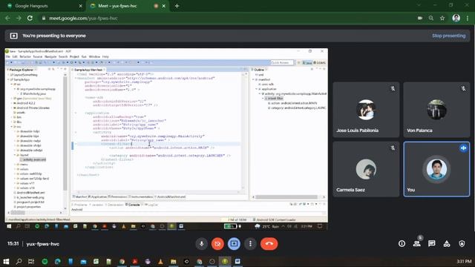This screenshot has height=267, width=475.
Task: Open Eclipse's Refactor menu
Action: point(25,56)
